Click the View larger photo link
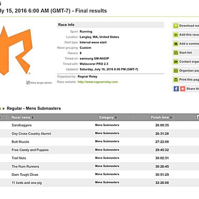The width and height of the screenshot is (199, 199). [41, 83]
